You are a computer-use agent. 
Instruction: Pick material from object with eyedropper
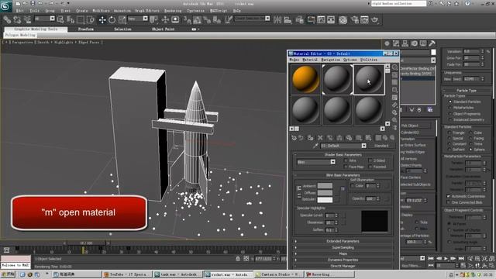click(x=315, y=146)
